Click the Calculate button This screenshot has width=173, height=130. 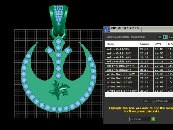[x=142, y=119]
